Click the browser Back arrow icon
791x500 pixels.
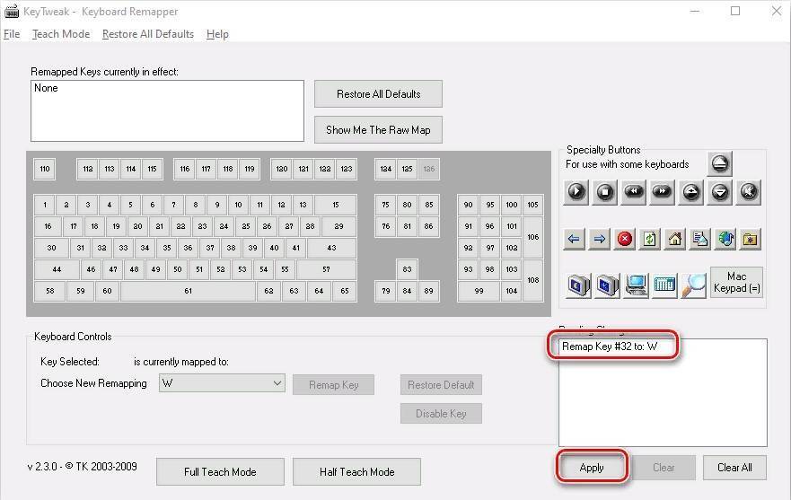(x=576, y=239)
